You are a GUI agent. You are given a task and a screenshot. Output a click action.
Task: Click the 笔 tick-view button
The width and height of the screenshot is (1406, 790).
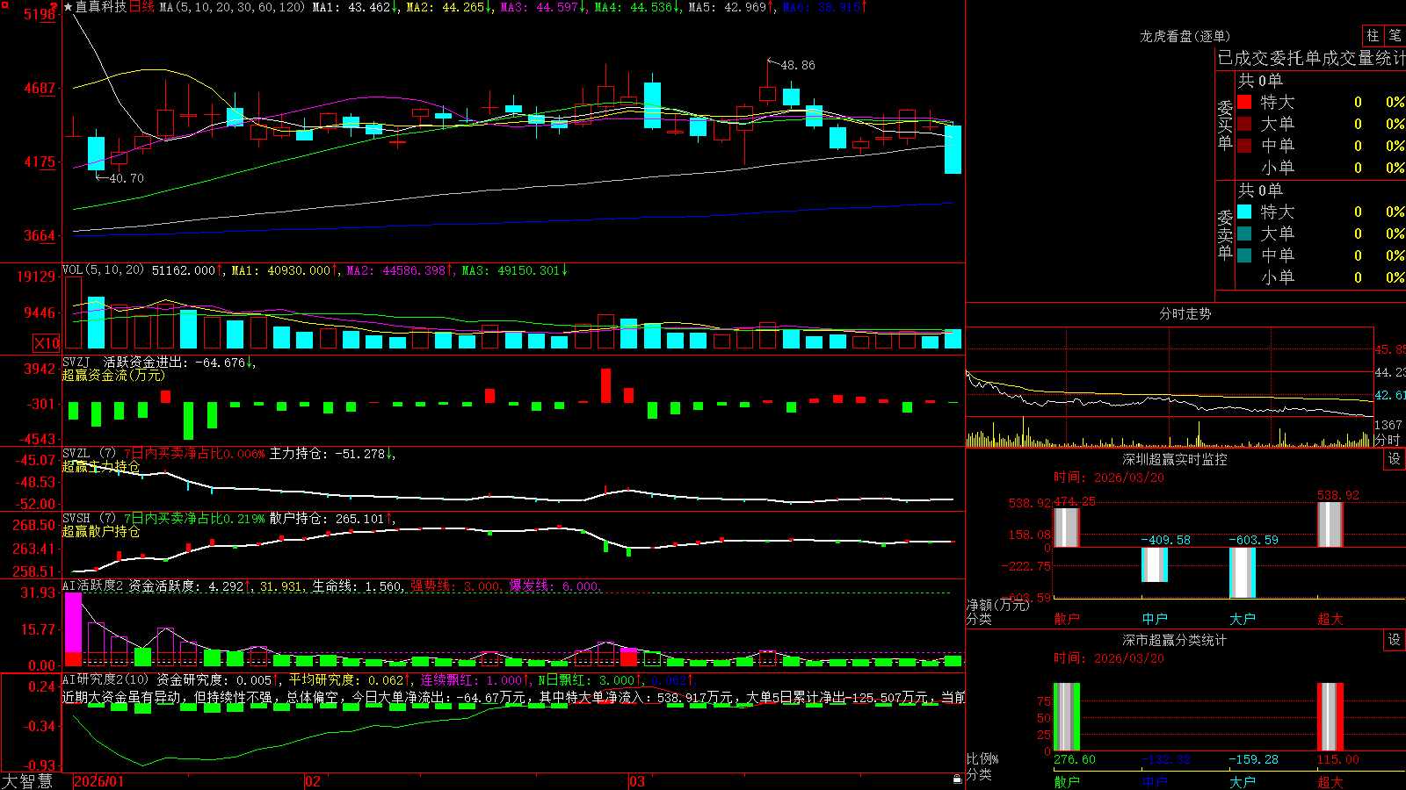point(1395,35)
